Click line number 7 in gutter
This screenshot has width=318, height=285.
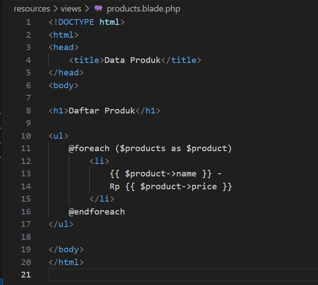(28, 98)
